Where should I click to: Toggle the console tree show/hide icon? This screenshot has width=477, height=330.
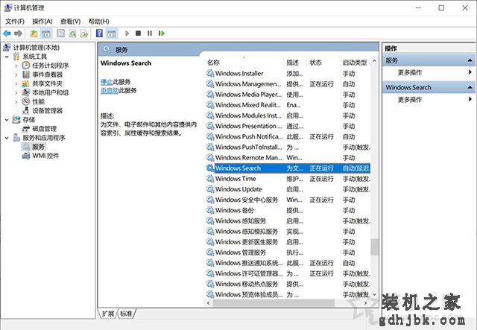pos(46,34)
